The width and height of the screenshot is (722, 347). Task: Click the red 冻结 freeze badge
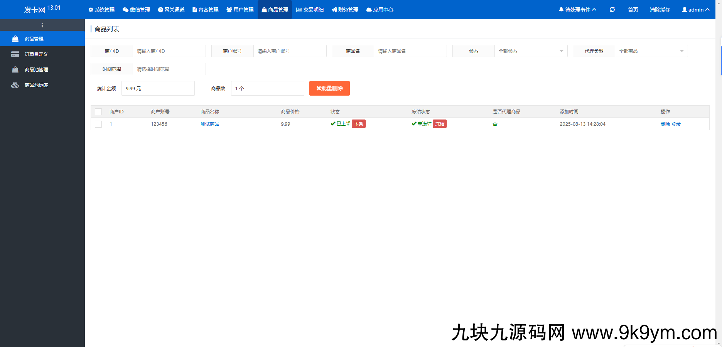coord(439,124)
